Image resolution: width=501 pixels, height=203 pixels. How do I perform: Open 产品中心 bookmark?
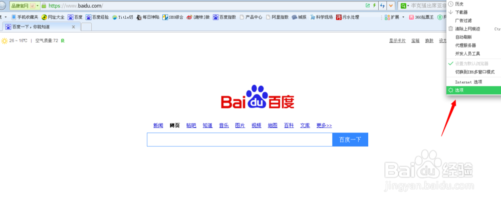[x=251, y=17]
